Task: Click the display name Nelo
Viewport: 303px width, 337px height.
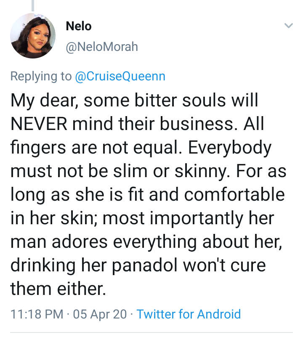Action: point(79,26)
